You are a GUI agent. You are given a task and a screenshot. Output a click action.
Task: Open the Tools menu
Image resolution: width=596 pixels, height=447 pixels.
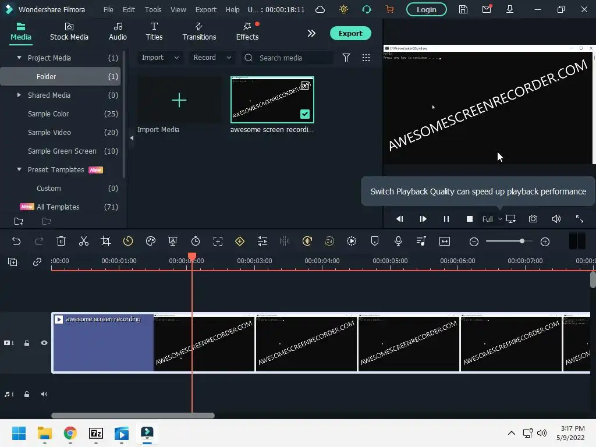(x=153, y=9)
